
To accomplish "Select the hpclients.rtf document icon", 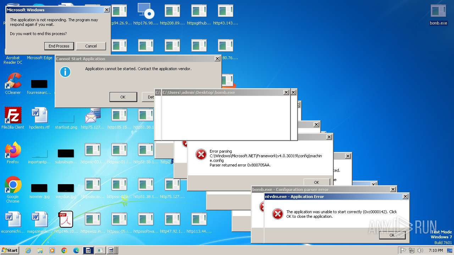I will tap(39, 119).
